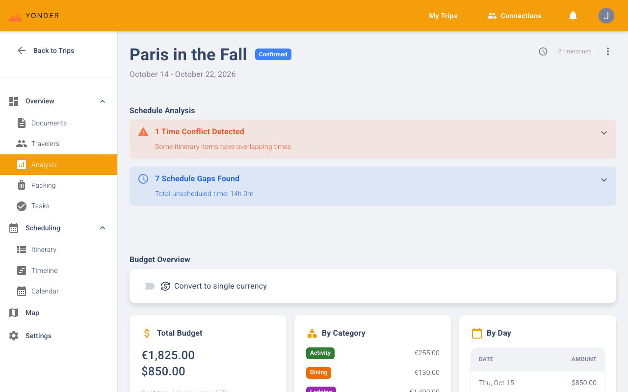Open the Packing section icon
The width and height of the screenshot is (628, 392).
pyautogui.click(x=22, y=185)
